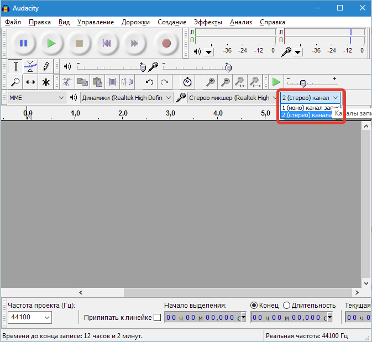Start recording with the red Record button
The height and width of the screenshot is (342, 372).
click(166, 43)
